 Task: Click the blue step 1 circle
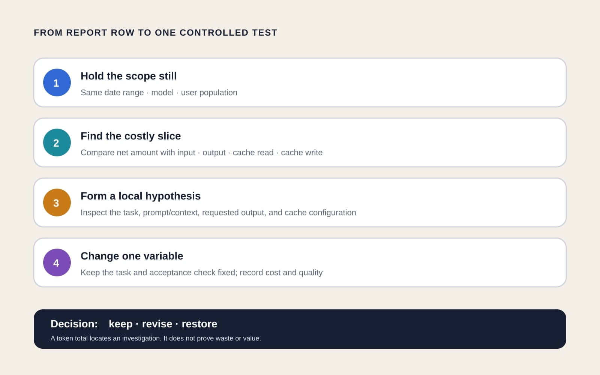(x=57, y=82)
